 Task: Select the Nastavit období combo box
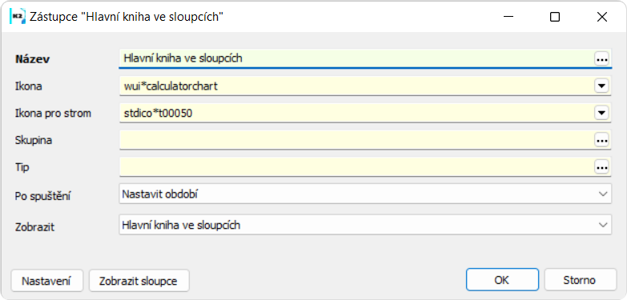365,194
